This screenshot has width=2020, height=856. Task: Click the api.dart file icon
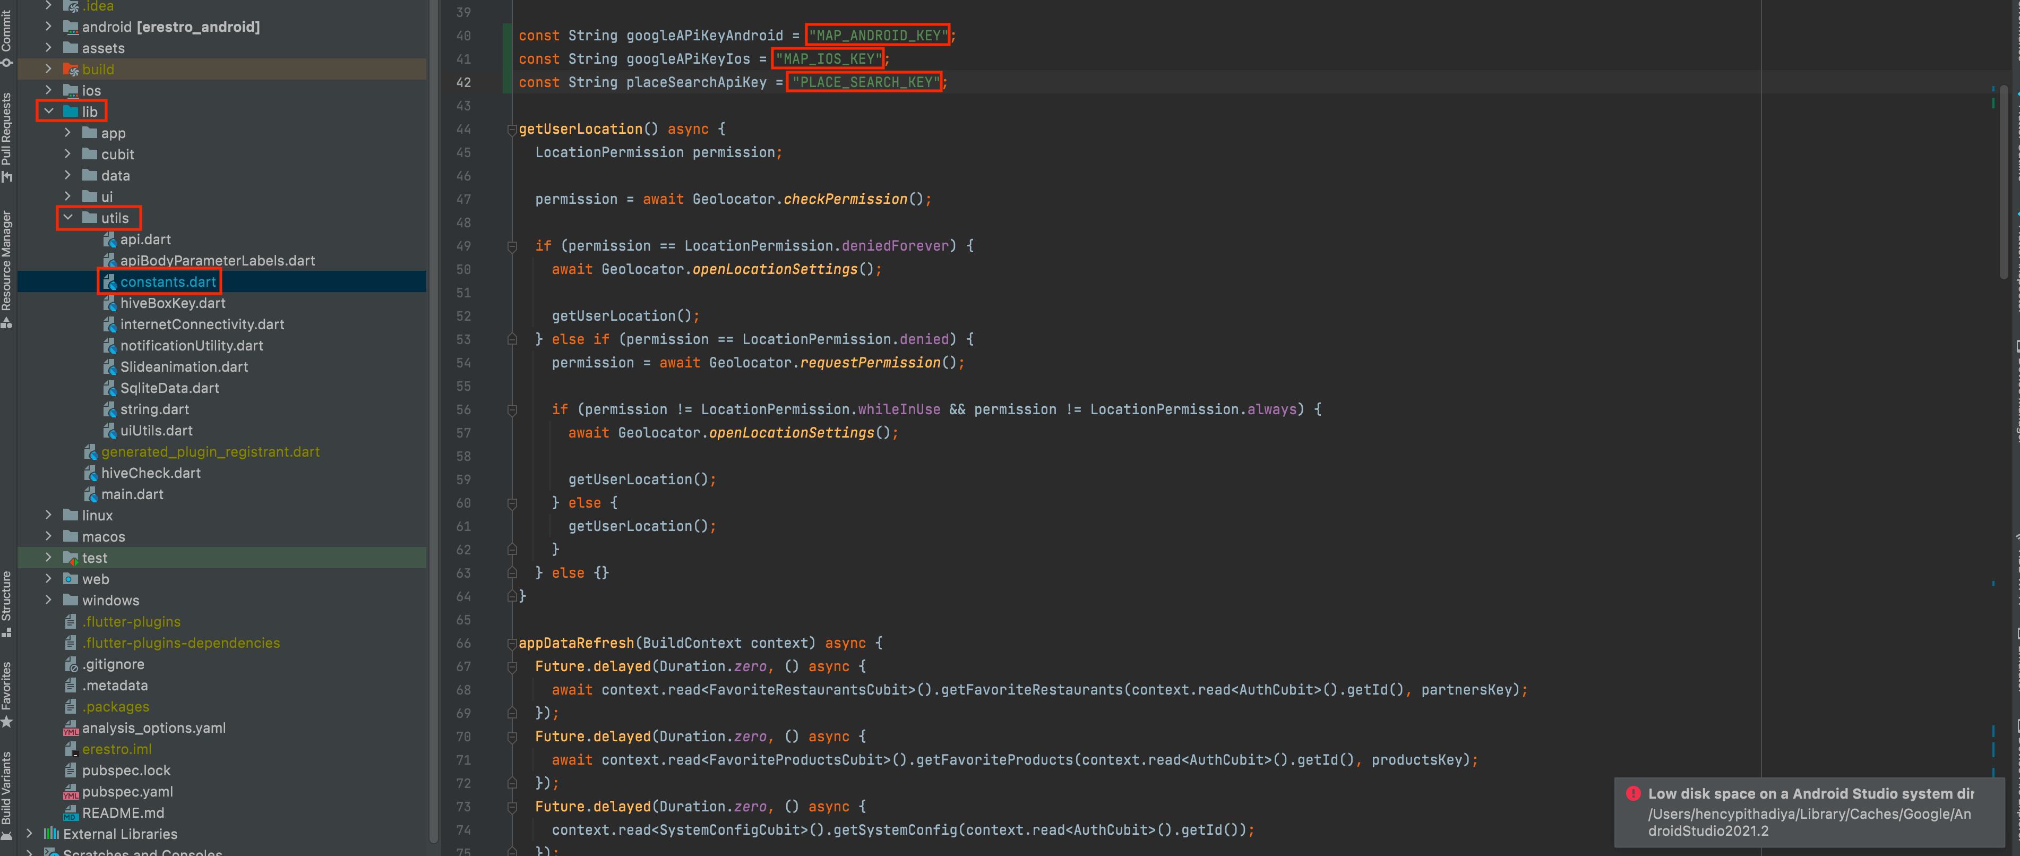tap(109, 239)
